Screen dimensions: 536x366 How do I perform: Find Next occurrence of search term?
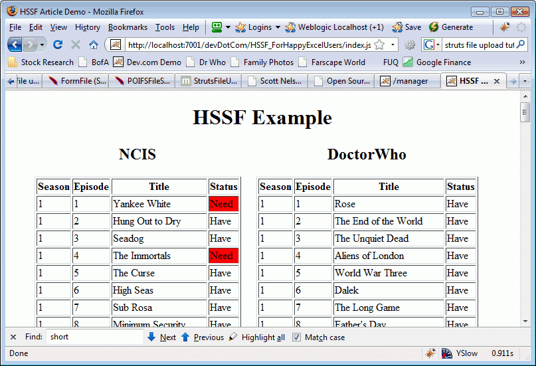(x=161, y=337)
